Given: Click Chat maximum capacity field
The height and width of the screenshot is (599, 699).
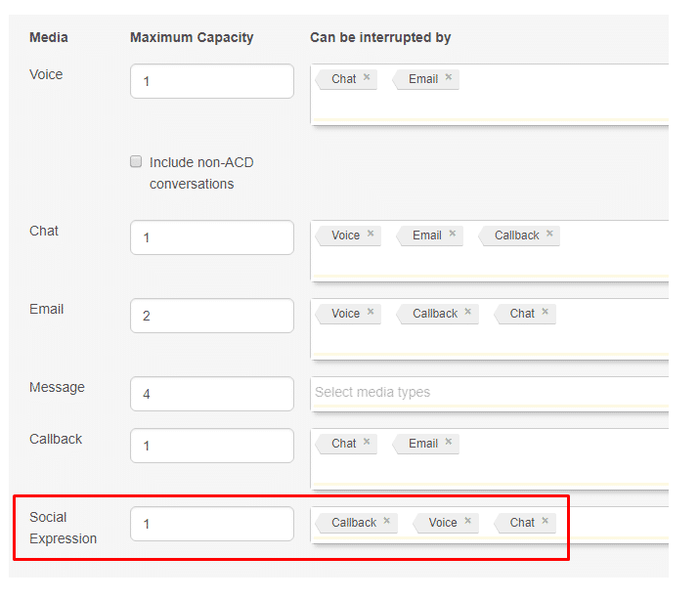Looking at the screenshot, I should tap(211, 237).
